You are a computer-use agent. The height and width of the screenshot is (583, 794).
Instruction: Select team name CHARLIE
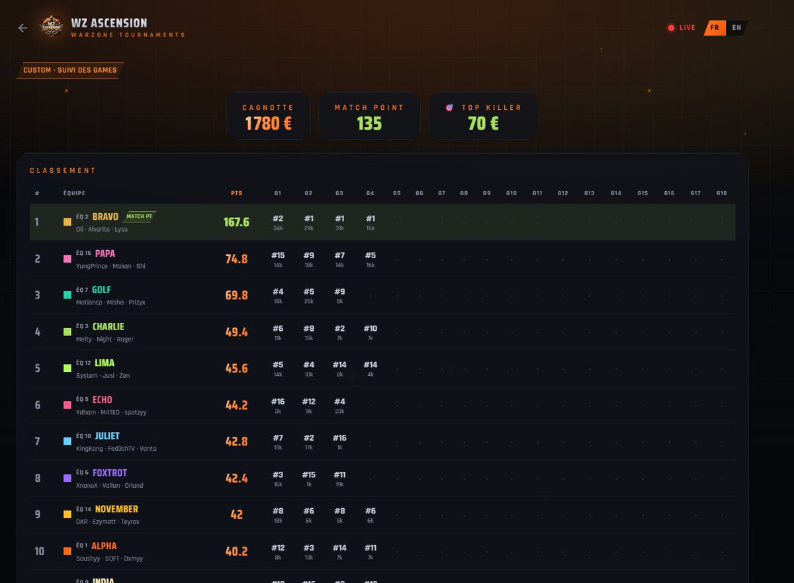(109, 326)
